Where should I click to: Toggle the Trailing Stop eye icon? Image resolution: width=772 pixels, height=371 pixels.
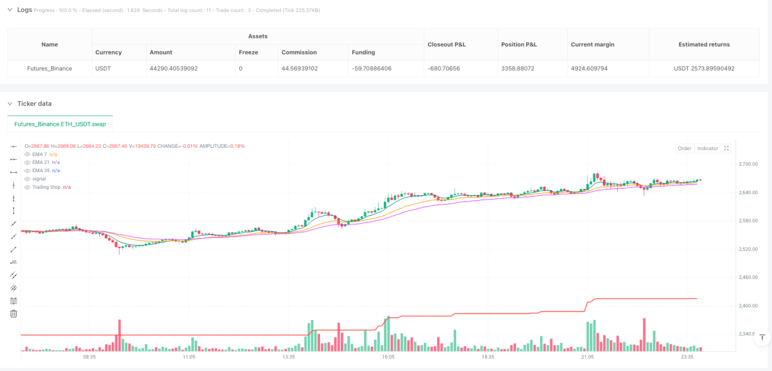tap(27, 187)
